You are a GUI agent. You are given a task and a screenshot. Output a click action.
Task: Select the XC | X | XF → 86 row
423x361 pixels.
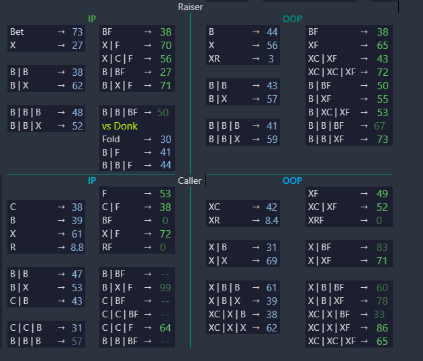click(x=349, y=327)
